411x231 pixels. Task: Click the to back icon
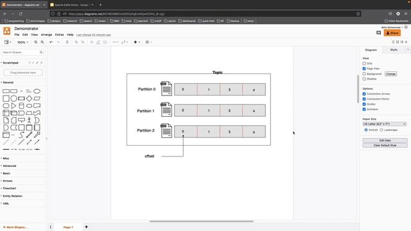click(83, 42)
